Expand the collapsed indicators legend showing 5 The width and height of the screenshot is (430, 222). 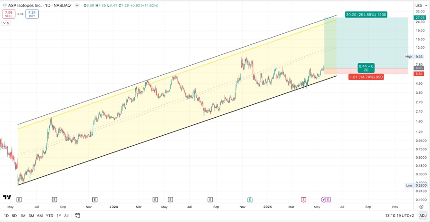click(6, 23)
